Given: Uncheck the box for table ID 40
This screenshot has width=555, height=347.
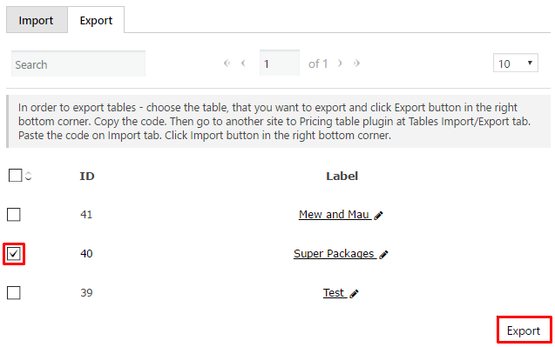Looking at the screenshot, I should (14, 254).
